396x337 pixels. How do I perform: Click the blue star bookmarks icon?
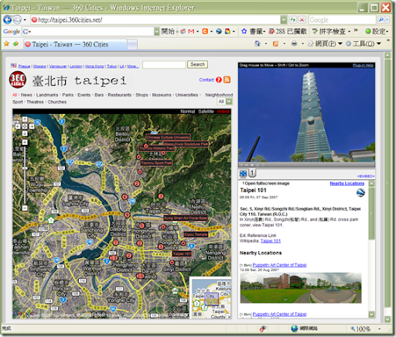[244, 31]
